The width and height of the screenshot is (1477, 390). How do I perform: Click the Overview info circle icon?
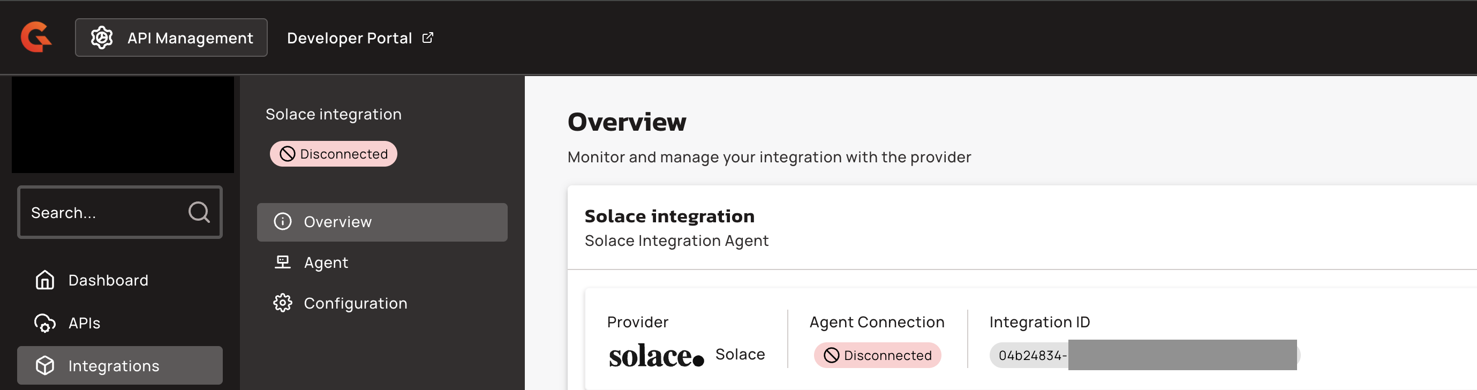tap(283, 222)
